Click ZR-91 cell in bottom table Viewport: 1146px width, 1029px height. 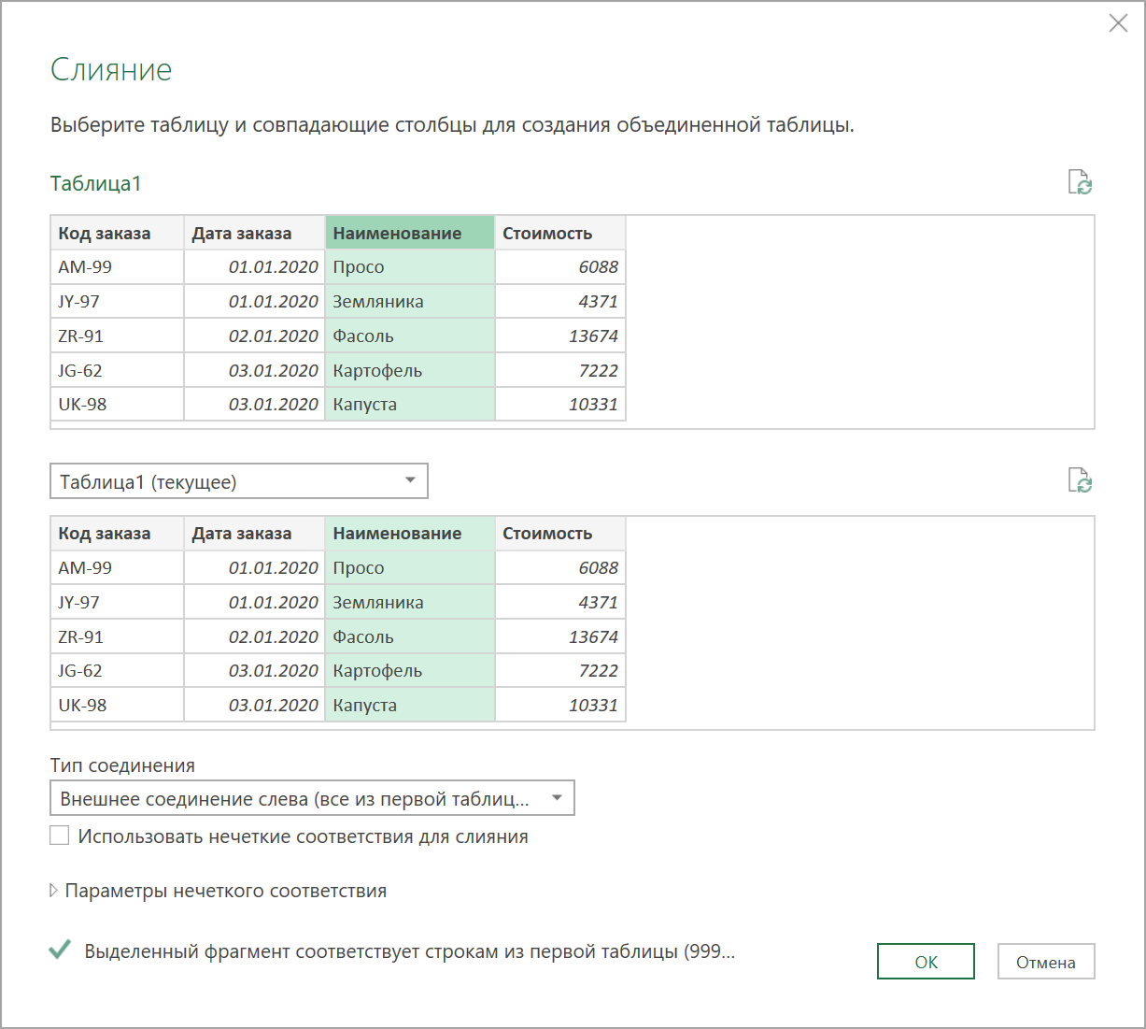(x=117, y=636)
